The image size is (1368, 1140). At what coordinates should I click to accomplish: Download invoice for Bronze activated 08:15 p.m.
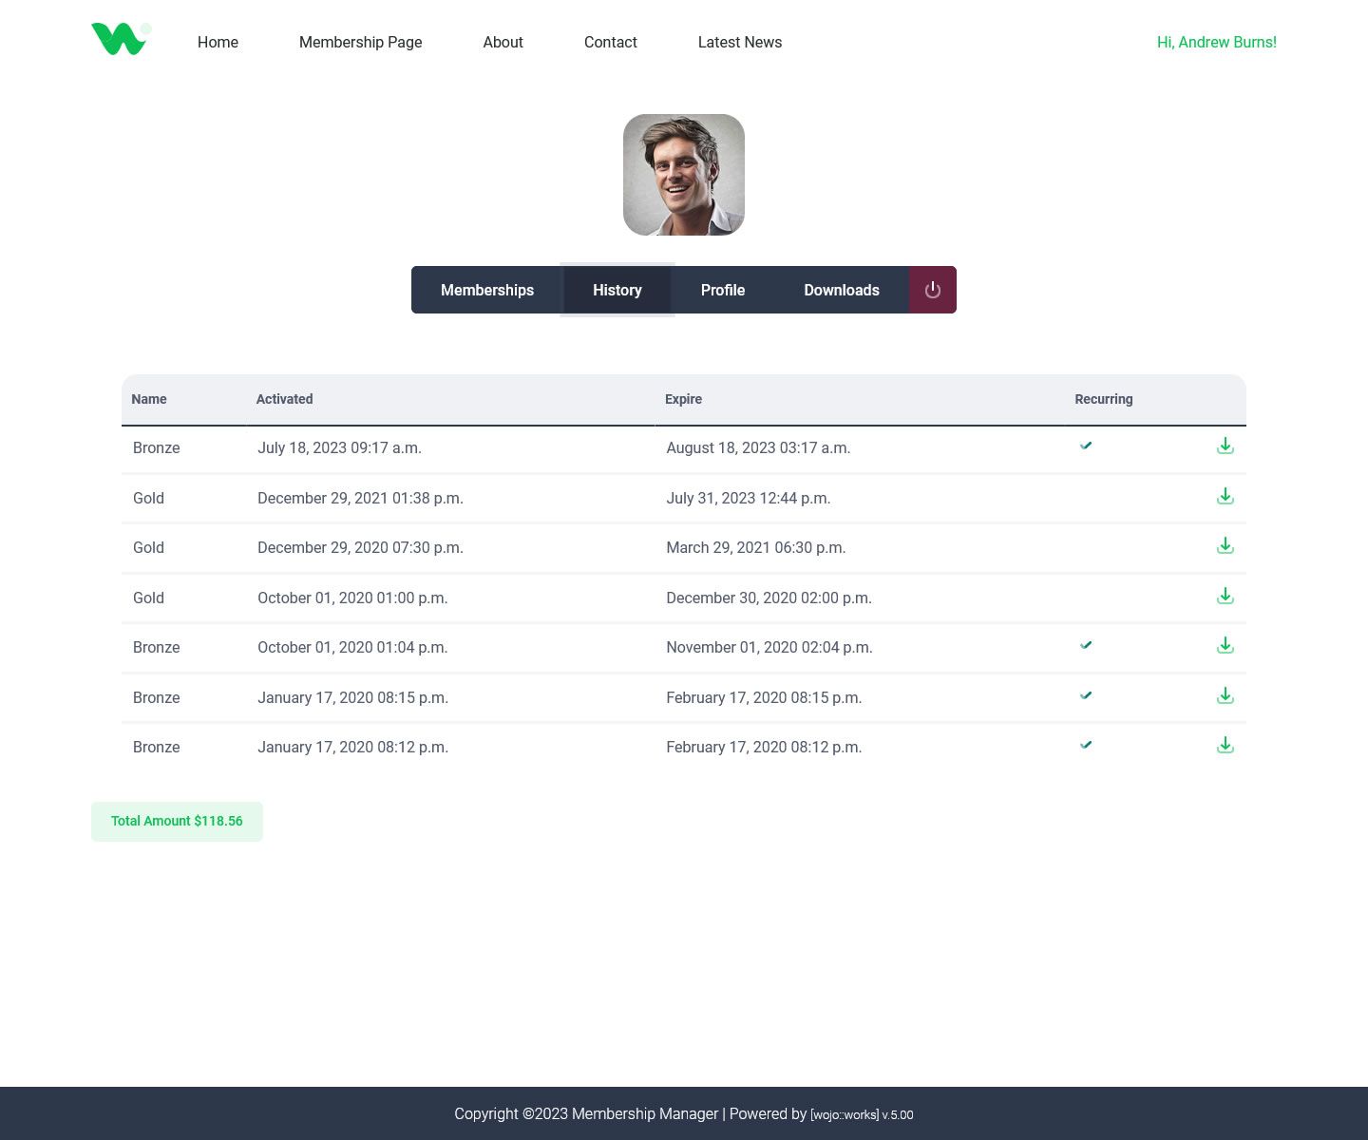click(x=1225, y=696)
